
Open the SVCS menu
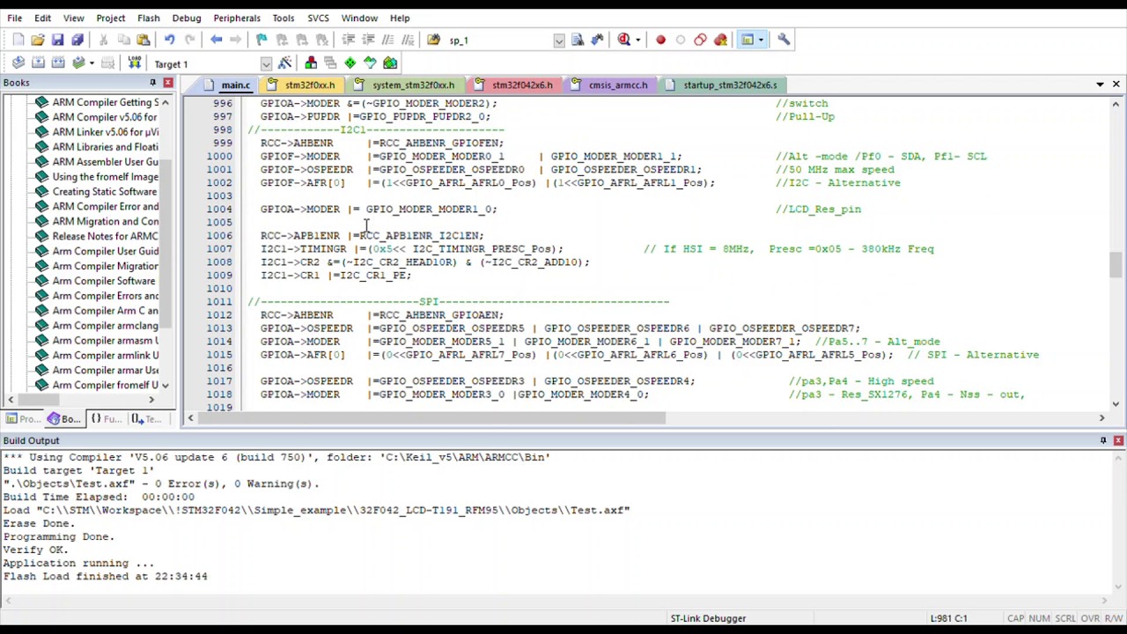(x=318, y=18)
